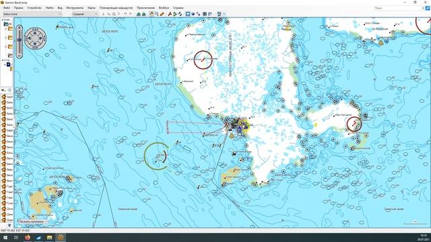Select the Pan hand tool

coord(152,13)
